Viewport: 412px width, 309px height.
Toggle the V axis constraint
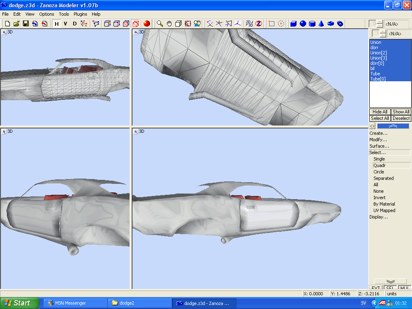pyautogui.click(x=66, y=24)
